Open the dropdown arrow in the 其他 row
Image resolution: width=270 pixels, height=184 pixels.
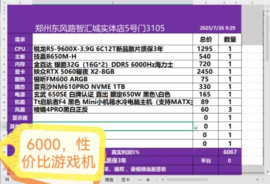195,128
